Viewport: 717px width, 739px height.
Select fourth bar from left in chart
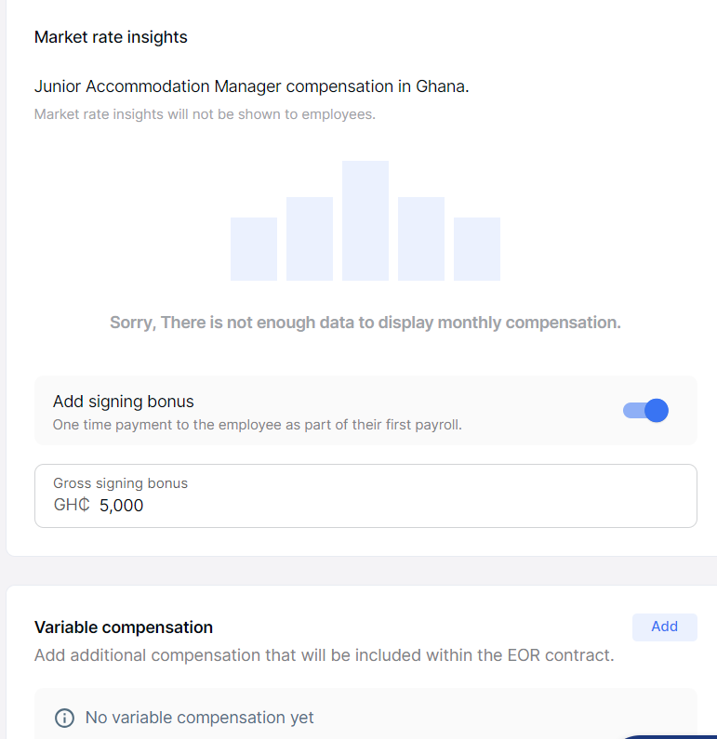[421, 239]
